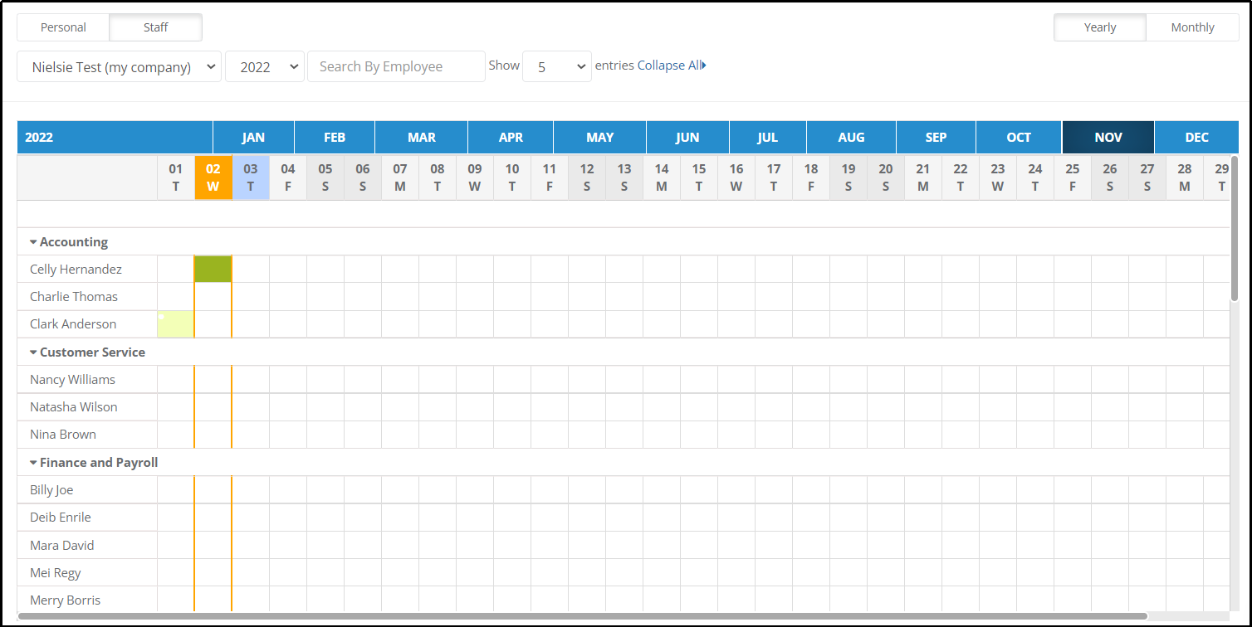Select the Yearly view
The image size is (1252, 627).
pyautogui.click(x=1100, y=27)
